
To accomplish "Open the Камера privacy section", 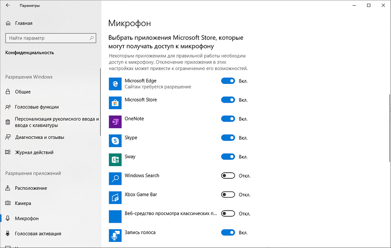I will tap(23, 203).
